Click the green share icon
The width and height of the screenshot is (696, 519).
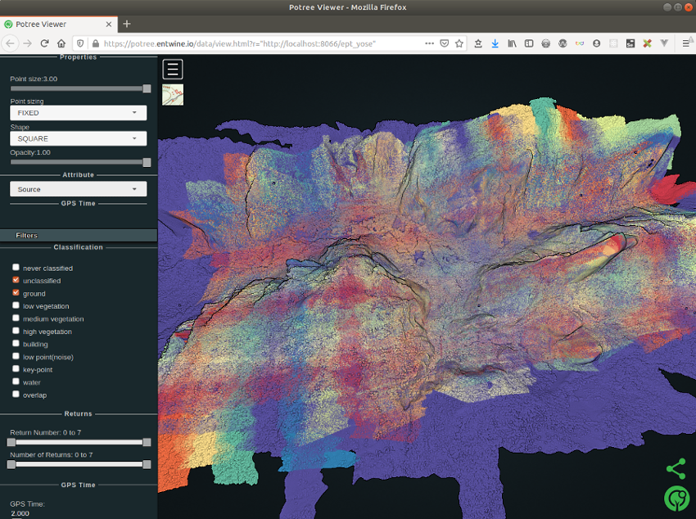pos(676,469)
